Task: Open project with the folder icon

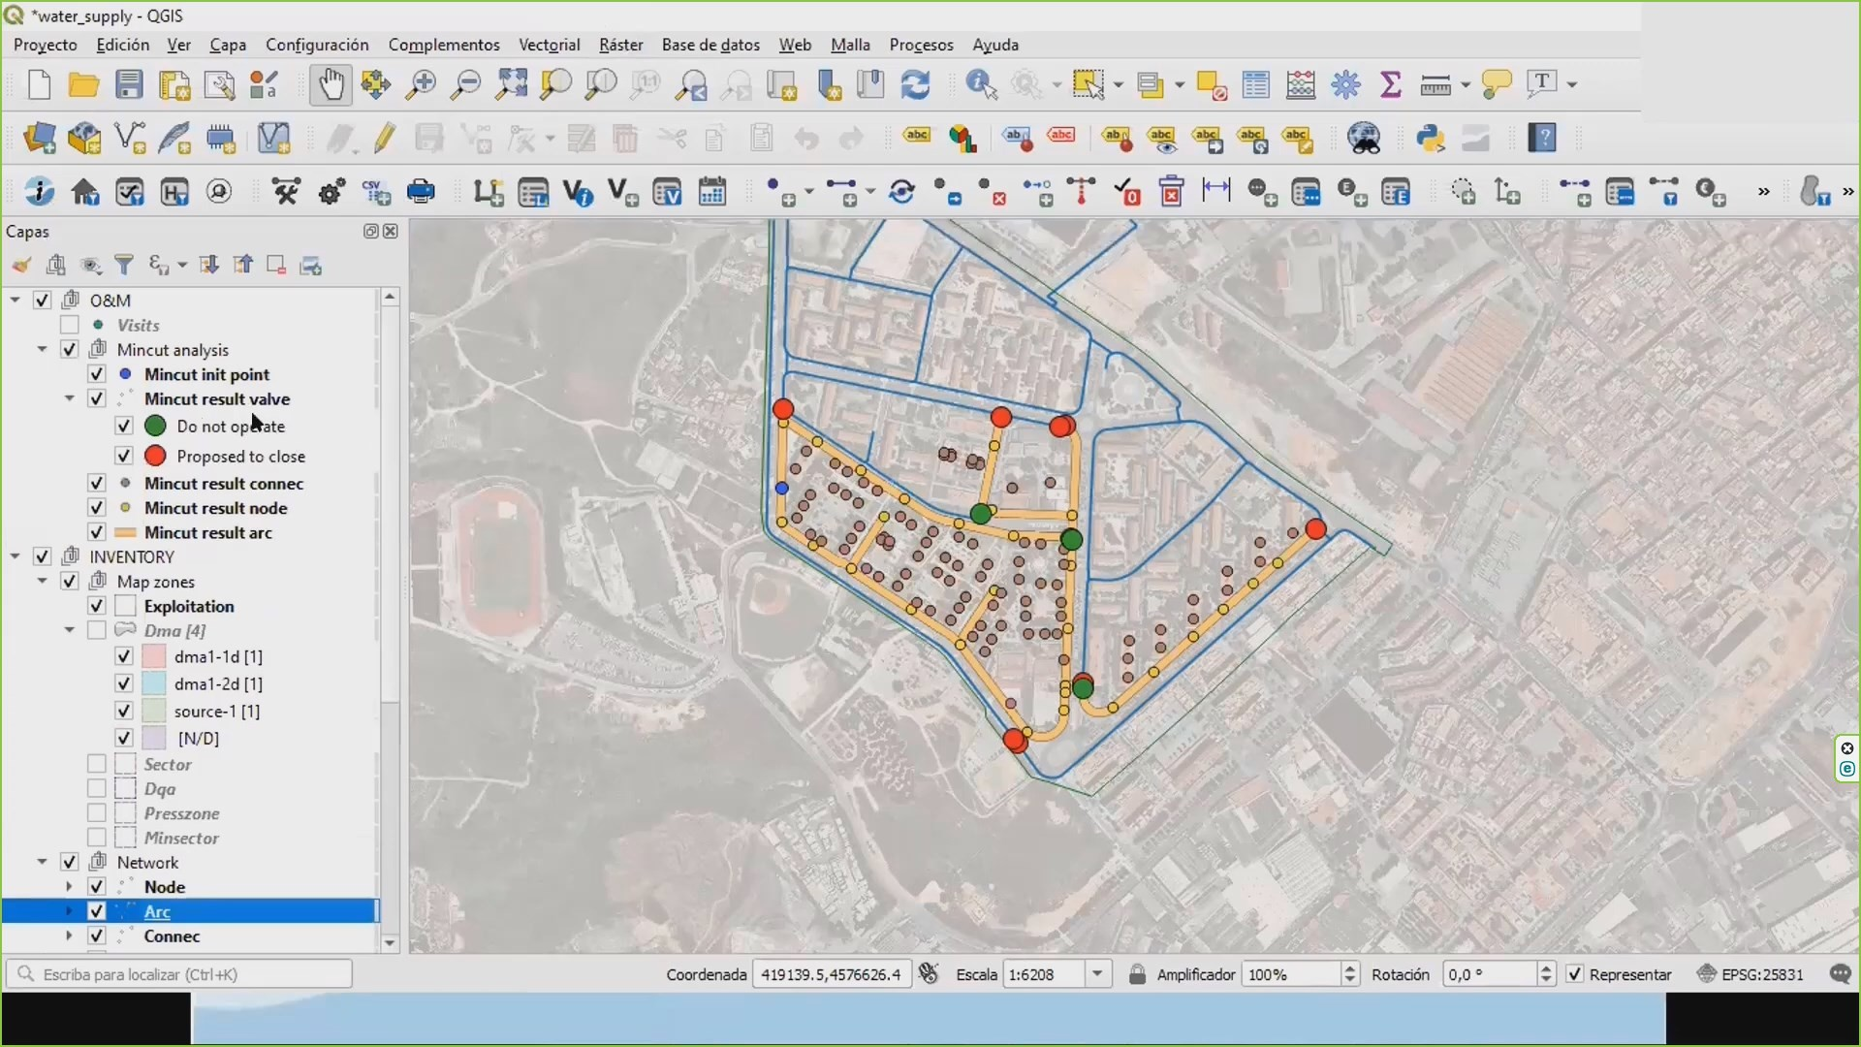Action: [83, 85]
